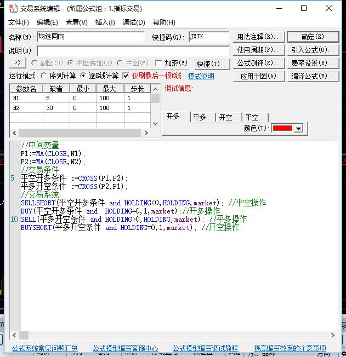Click the 最小 column header
Image resolution: width=346 pixels, height=357 pixels.
tap(83, 89)
